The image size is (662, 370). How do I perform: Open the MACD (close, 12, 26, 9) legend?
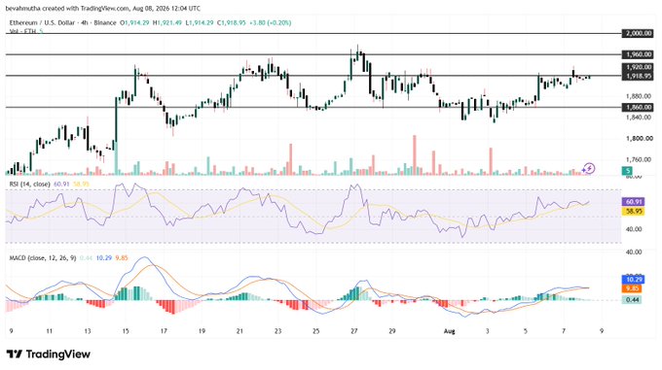(43, 257)
